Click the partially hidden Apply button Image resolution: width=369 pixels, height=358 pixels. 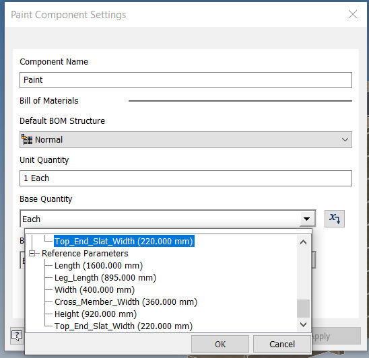tap(336, 336)
